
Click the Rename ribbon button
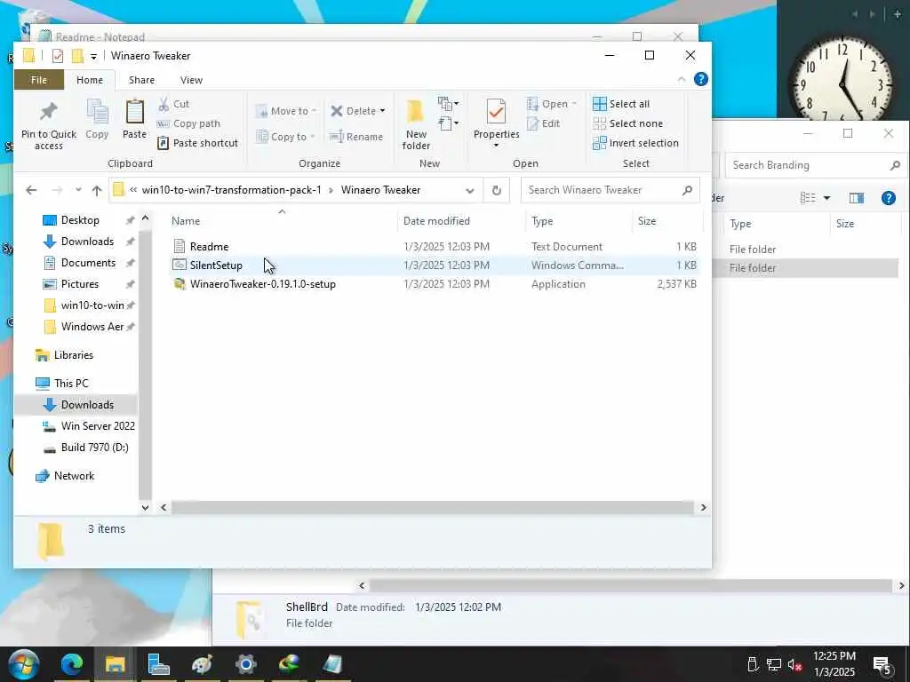point(356,137)
